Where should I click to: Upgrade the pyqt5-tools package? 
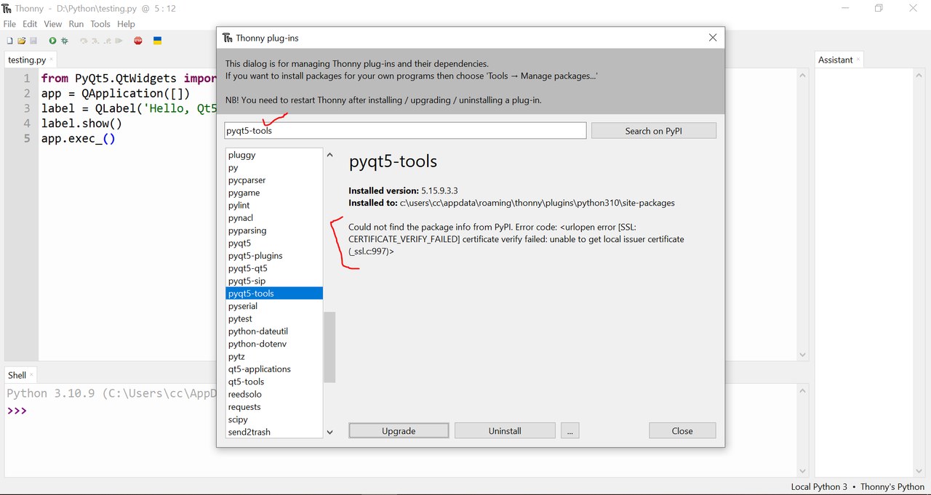(x=399, y=431)
